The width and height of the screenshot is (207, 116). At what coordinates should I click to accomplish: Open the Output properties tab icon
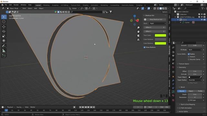[173, 56]
